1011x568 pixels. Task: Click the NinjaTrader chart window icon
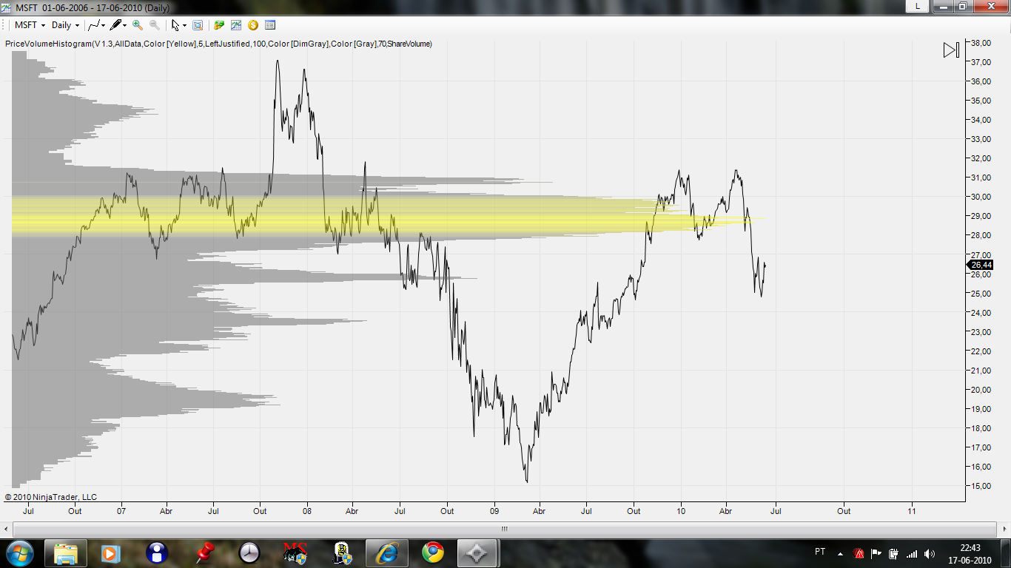click(x=6, y=7)
